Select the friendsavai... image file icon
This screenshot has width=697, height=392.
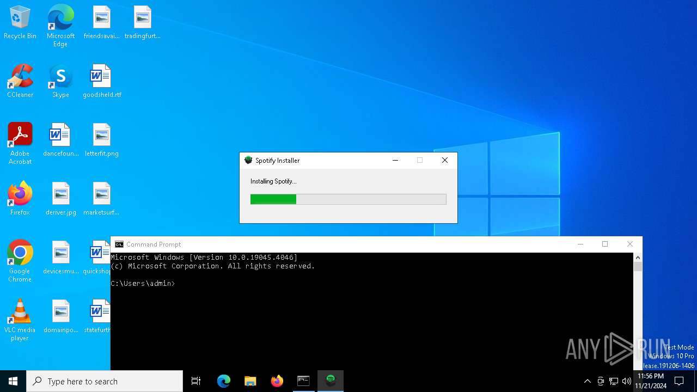[x=101, y=22]
